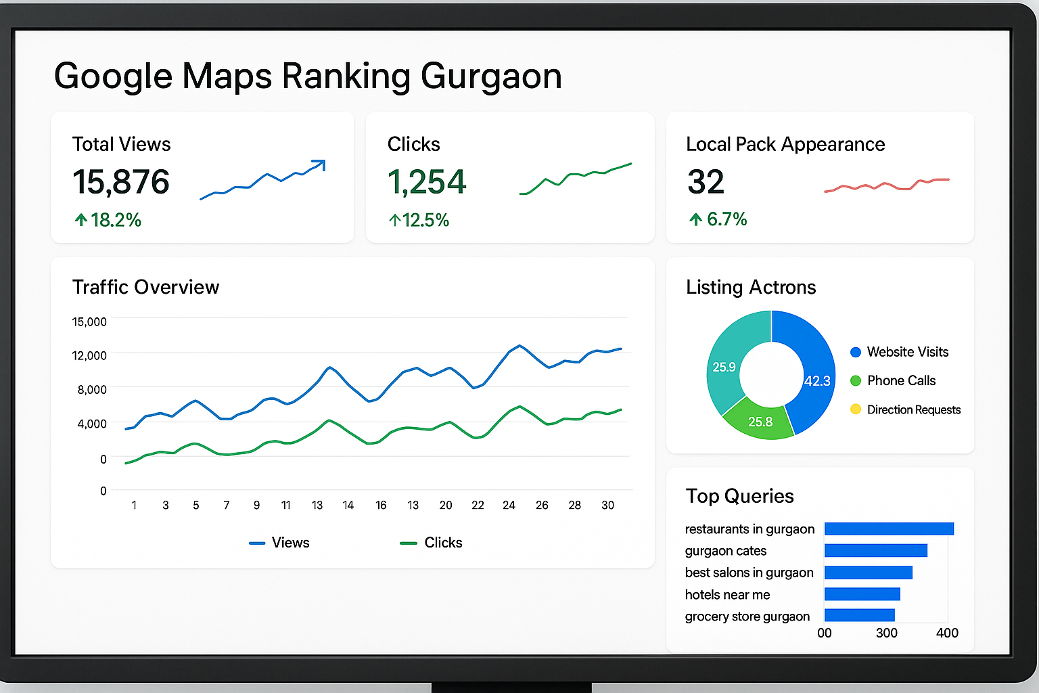
Task: Click the gurgaon cates query text
Action: click(726, 551)
